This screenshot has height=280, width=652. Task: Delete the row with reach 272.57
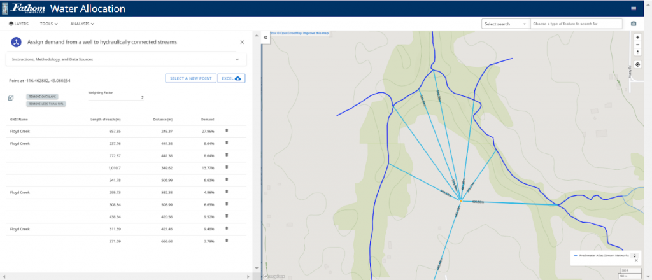click(227, 155)
